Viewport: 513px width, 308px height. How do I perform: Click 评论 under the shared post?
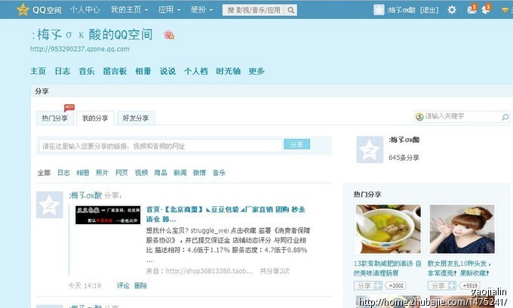(123, 286)
